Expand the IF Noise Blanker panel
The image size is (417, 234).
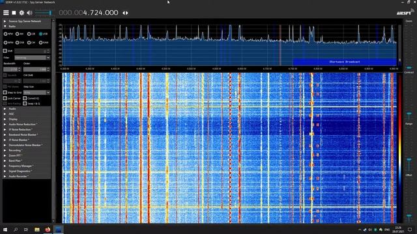tap(27, 140)
